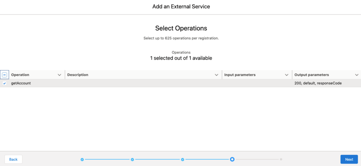Screen dimensions: 361x166
Task: Open the Input parameters column chevron menu
Action: pyautogui.click(x=287, y=75)
